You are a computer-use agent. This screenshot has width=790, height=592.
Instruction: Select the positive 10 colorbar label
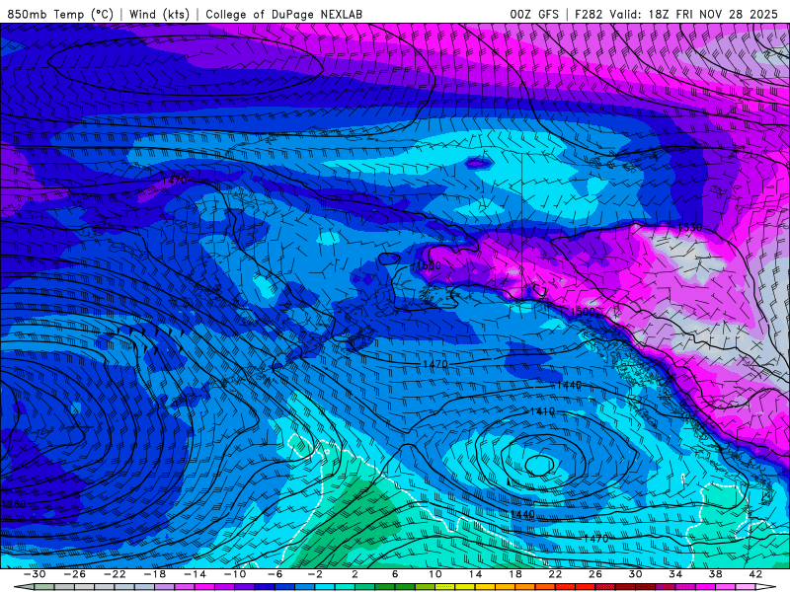[x=434, y=574]
